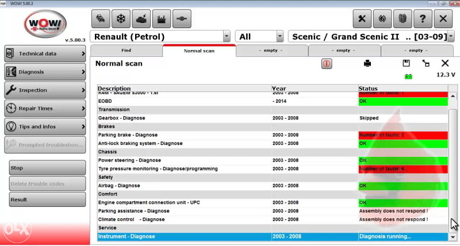Click the Technical data icon
460x246 pixels.
pos(11,53)
